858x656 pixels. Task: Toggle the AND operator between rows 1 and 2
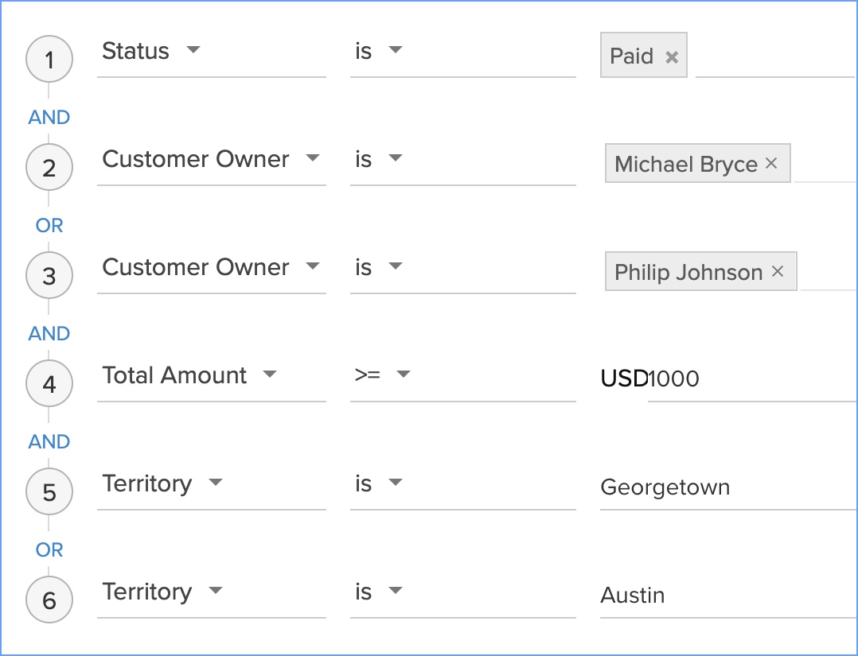click(x=49, y=117)
